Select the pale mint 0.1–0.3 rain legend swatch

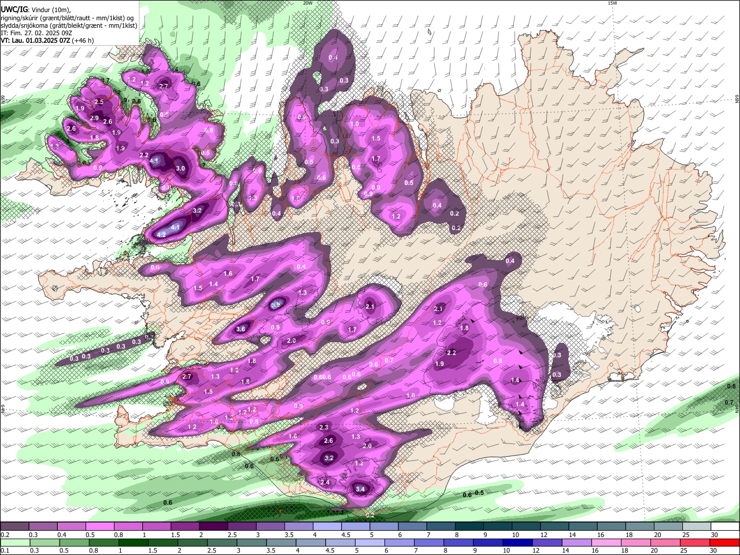tap(14, 542)
